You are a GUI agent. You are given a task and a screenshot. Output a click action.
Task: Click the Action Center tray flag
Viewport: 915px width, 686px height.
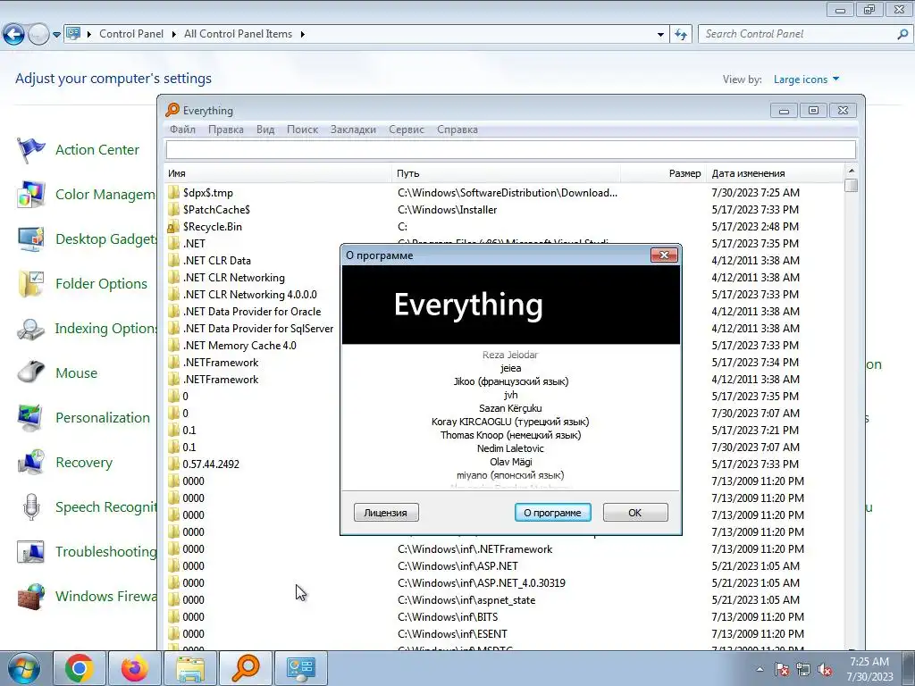pyautogui.click(x=781, y=670)
